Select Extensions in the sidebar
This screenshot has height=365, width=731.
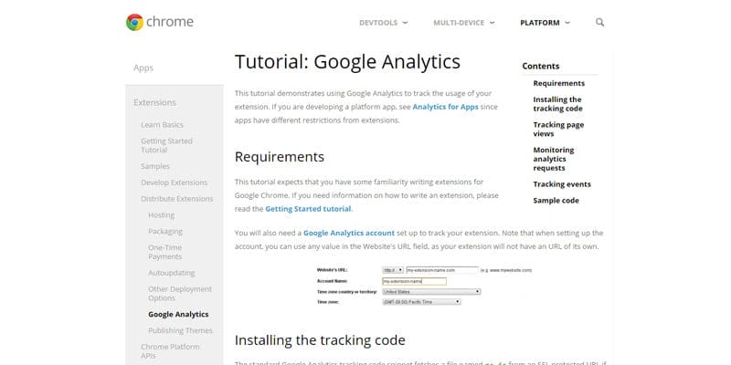coord(154,102)
